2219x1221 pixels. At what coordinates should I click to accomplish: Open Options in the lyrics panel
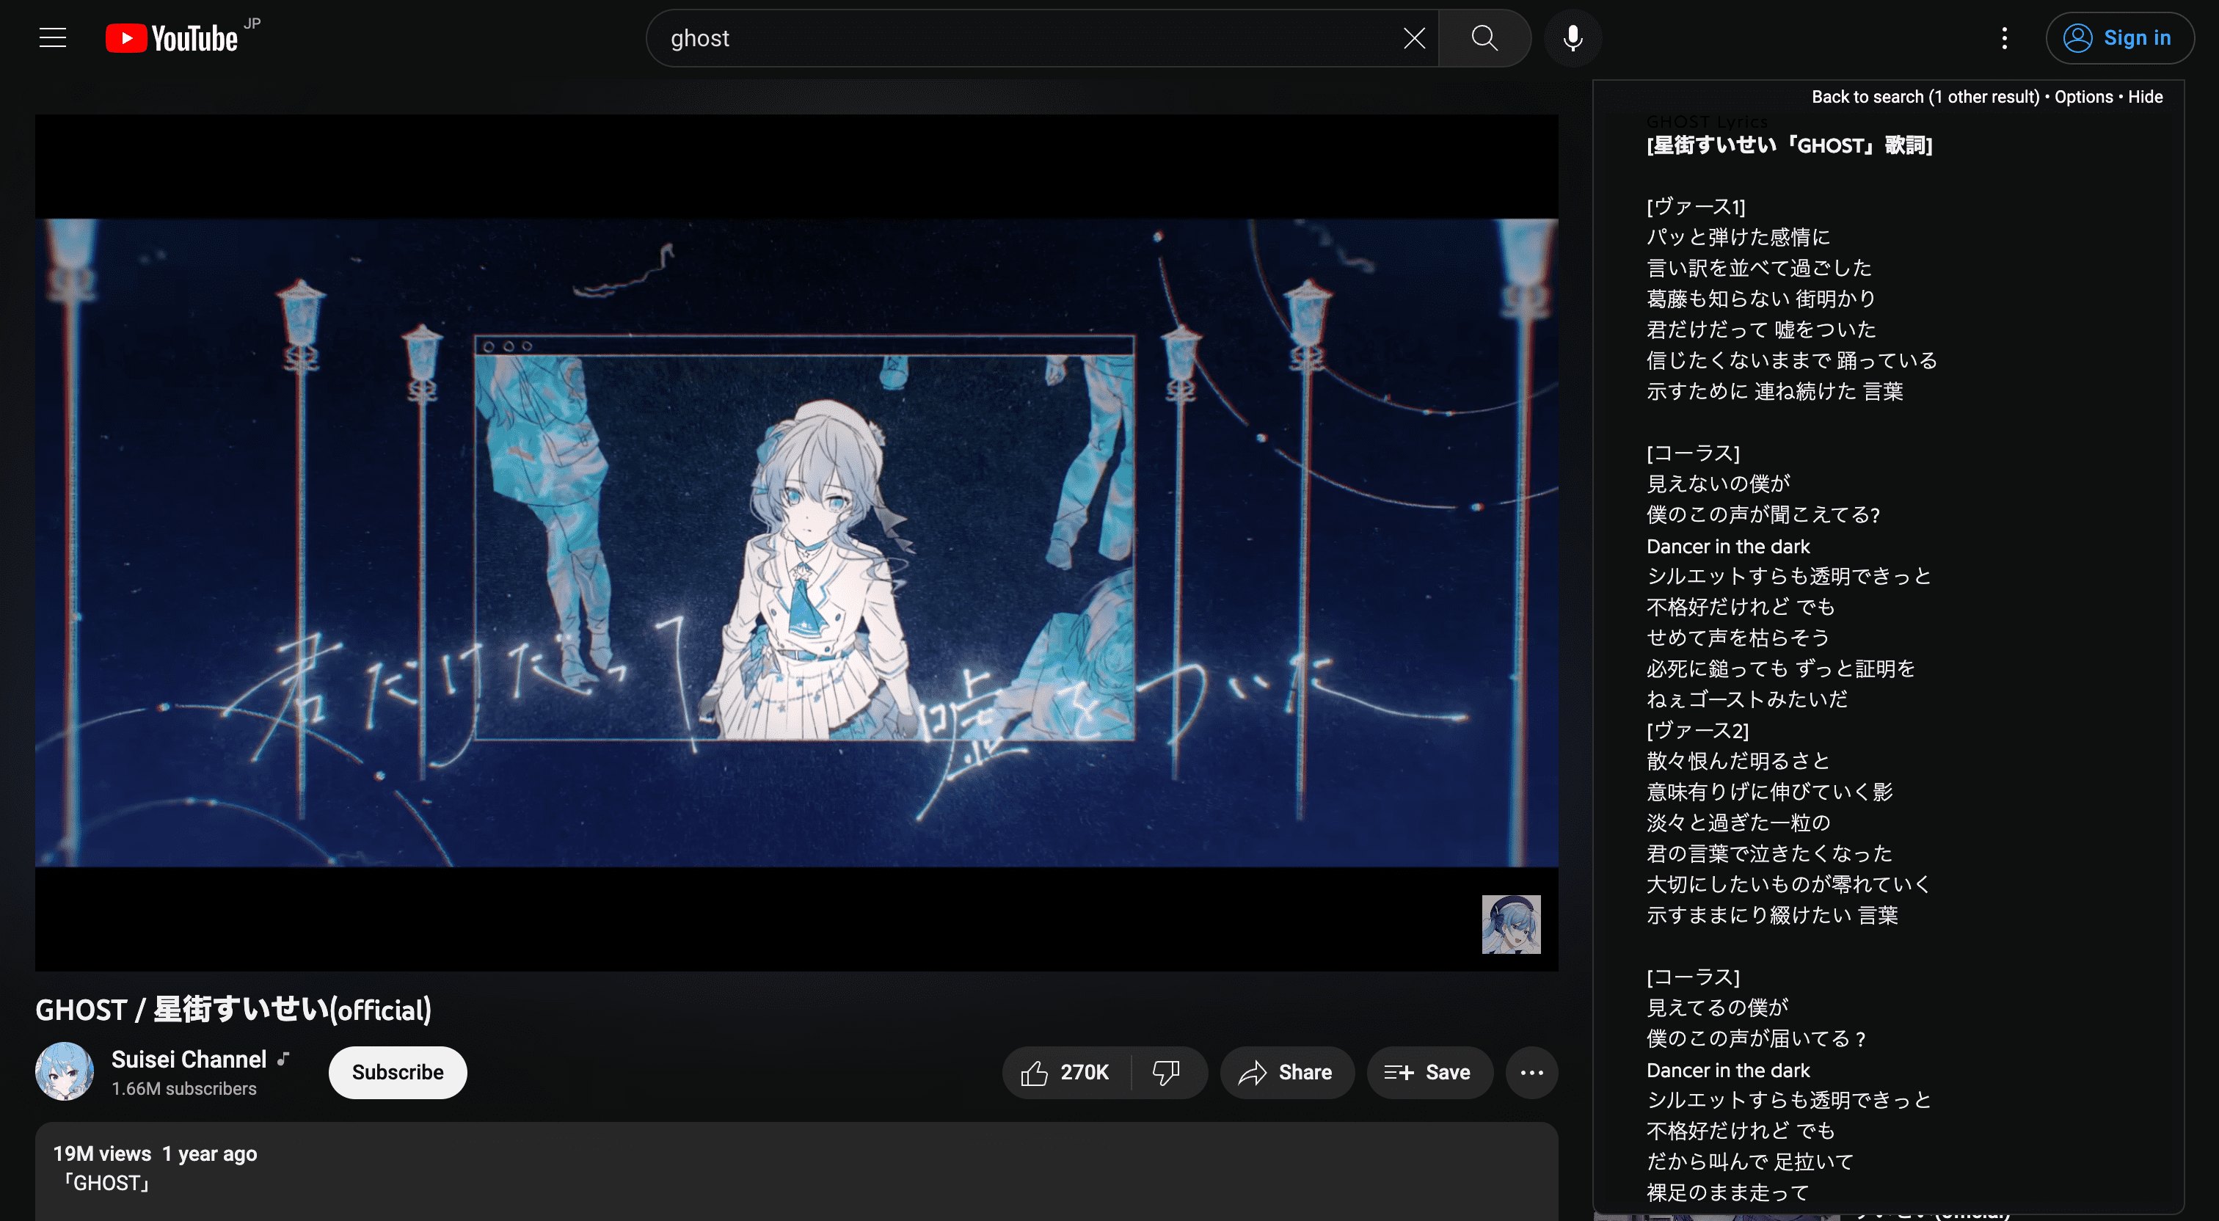(2083, 97)
